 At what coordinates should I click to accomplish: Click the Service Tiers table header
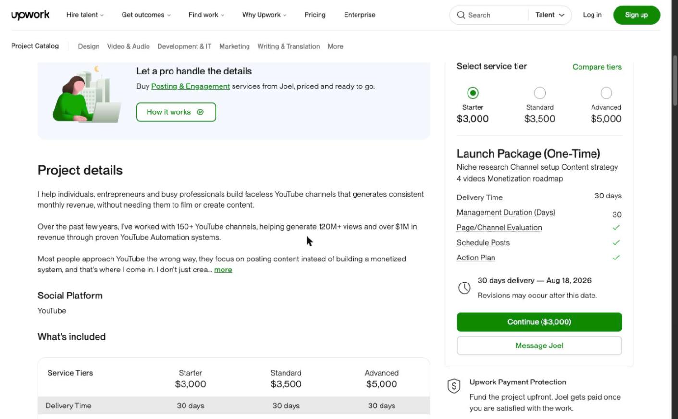[x=70, y=373]
